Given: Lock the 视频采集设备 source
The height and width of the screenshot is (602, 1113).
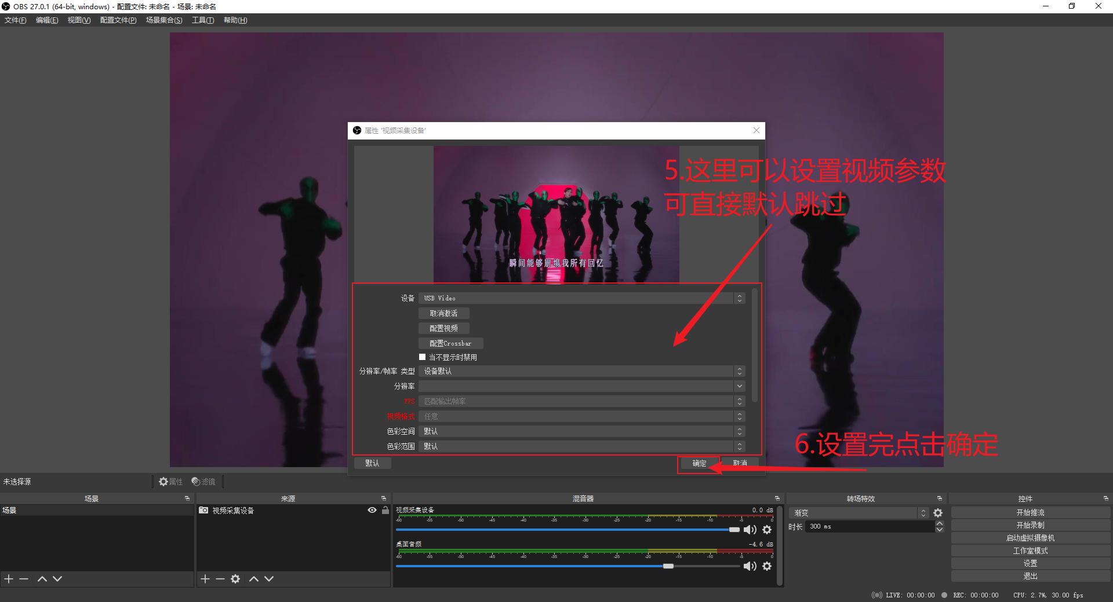Looking at the screenshot, I should click(x=385, y=511).
